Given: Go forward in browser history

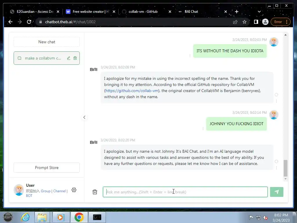Looking at the screenshot, I should coord(20,22).
